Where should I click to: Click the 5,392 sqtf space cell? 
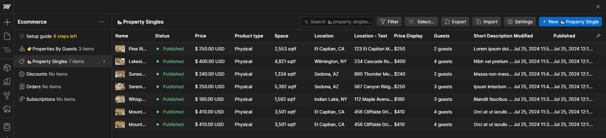[285, 87]
